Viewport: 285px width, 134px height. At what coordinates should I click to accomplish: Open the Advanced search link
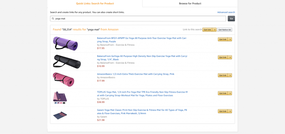[x=226, y=12]
